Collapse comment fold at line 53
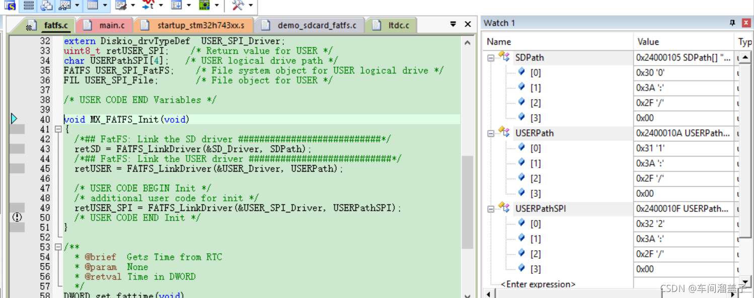754x298 pixels. point(58,247)
